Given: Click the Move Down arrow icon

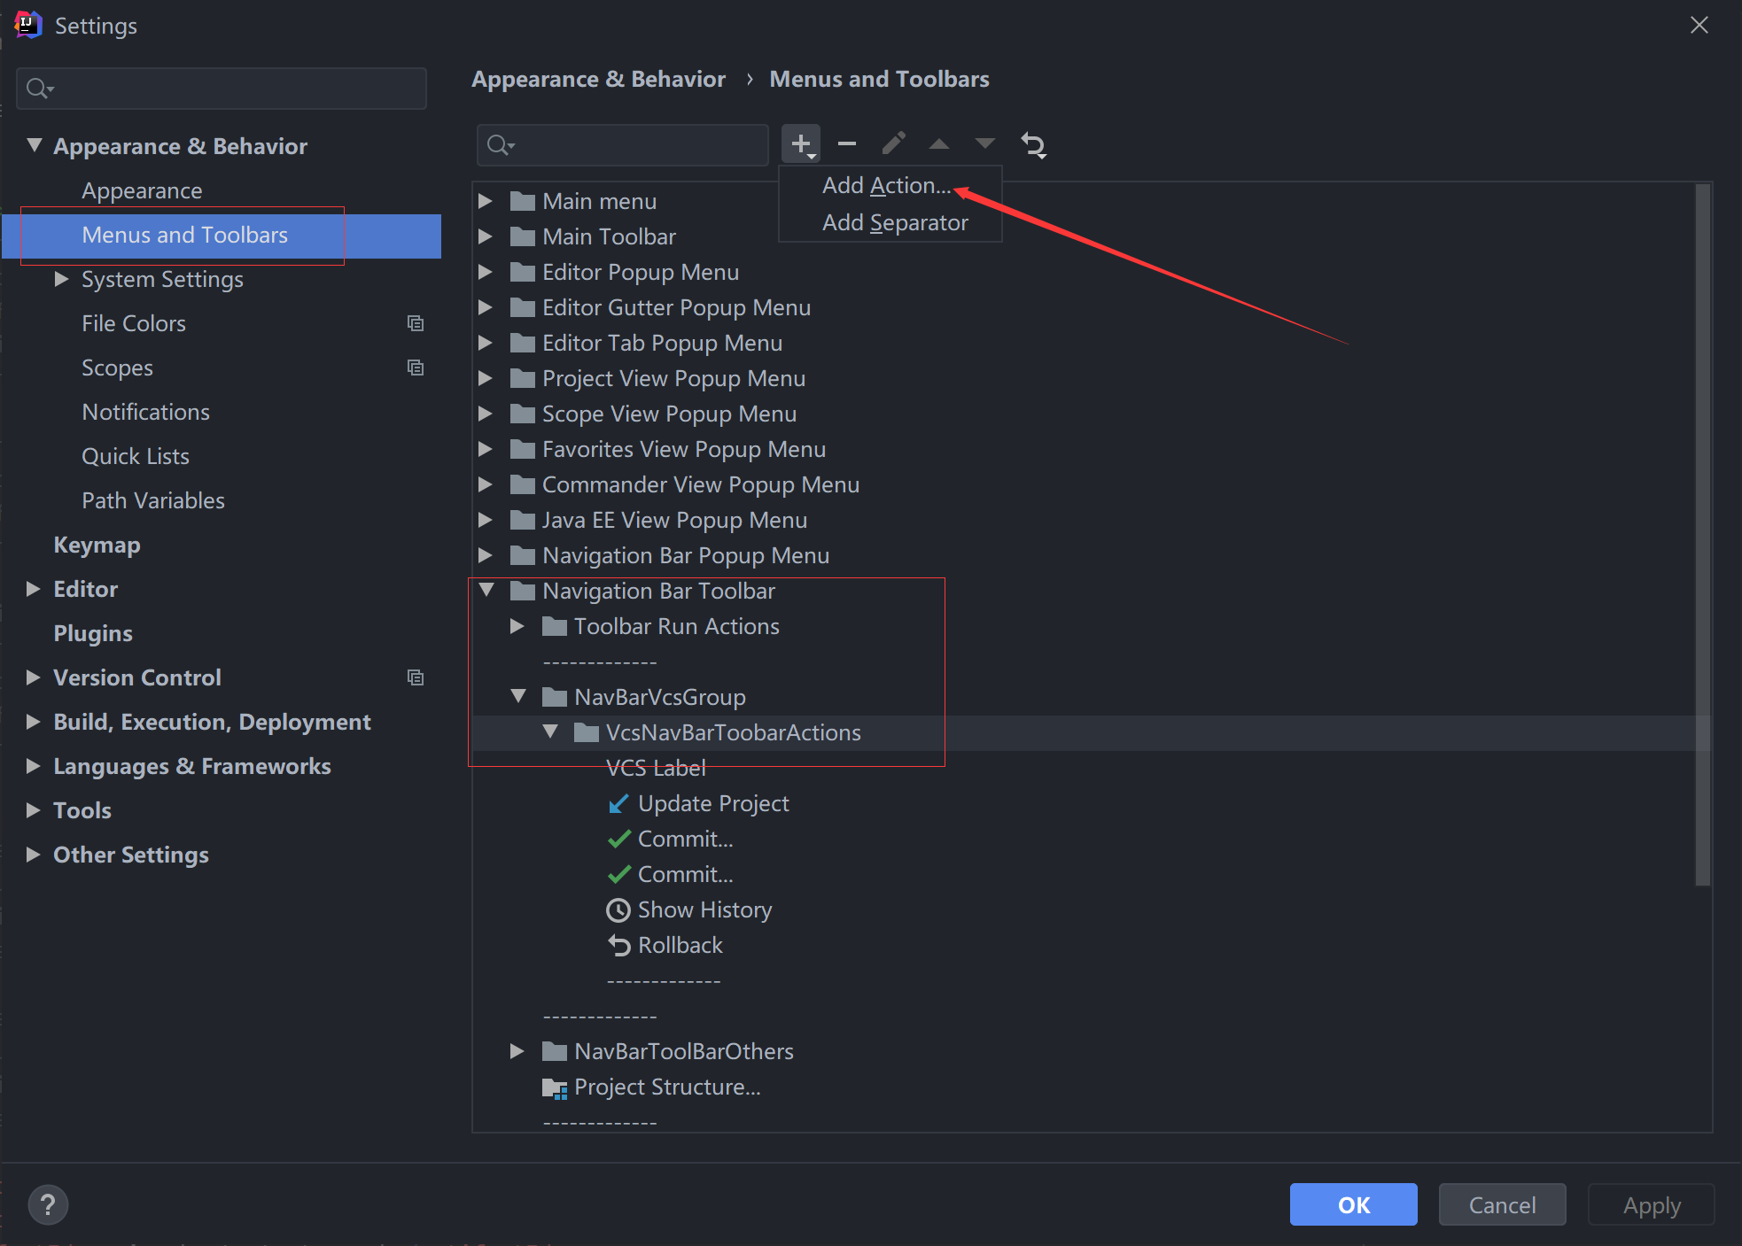Looking at the screenshot, I should pyautogui.click(x=985, y=143).
